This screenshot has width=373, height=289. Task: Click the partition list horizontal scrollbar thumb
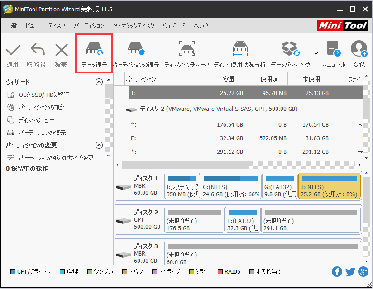point(185,165)
